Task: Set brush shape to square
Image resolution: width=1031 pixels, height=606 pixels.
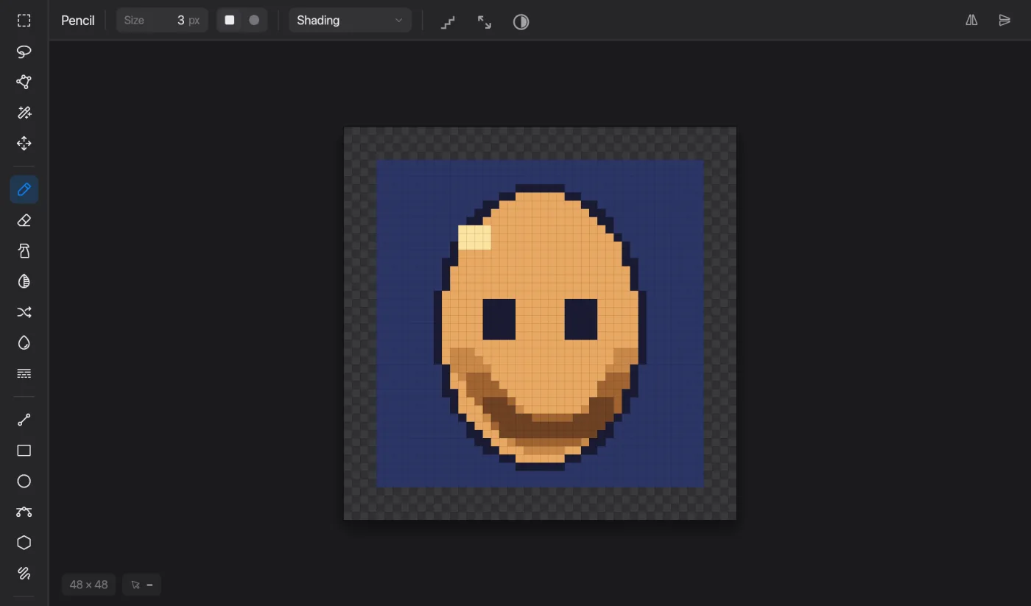Action: coord(230,21)
